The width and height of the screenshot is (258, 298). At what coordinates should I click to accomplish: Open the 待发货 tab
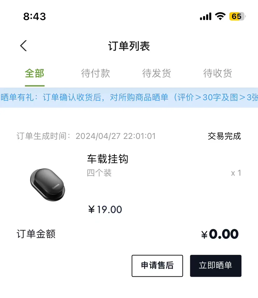click(157, 73)
